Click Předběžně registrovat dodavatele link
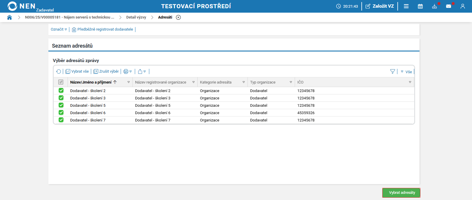The width and height of the screenshot is (472, 200). tap(105, 29)
